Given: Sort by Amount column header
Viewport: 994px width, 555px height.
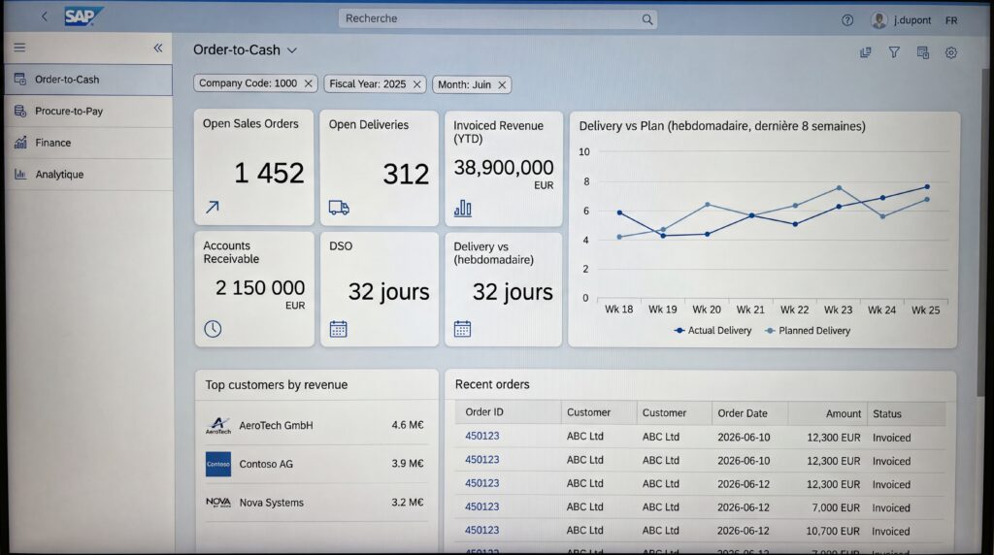Looking at the screenshot, I should click(x=827, y=413).
